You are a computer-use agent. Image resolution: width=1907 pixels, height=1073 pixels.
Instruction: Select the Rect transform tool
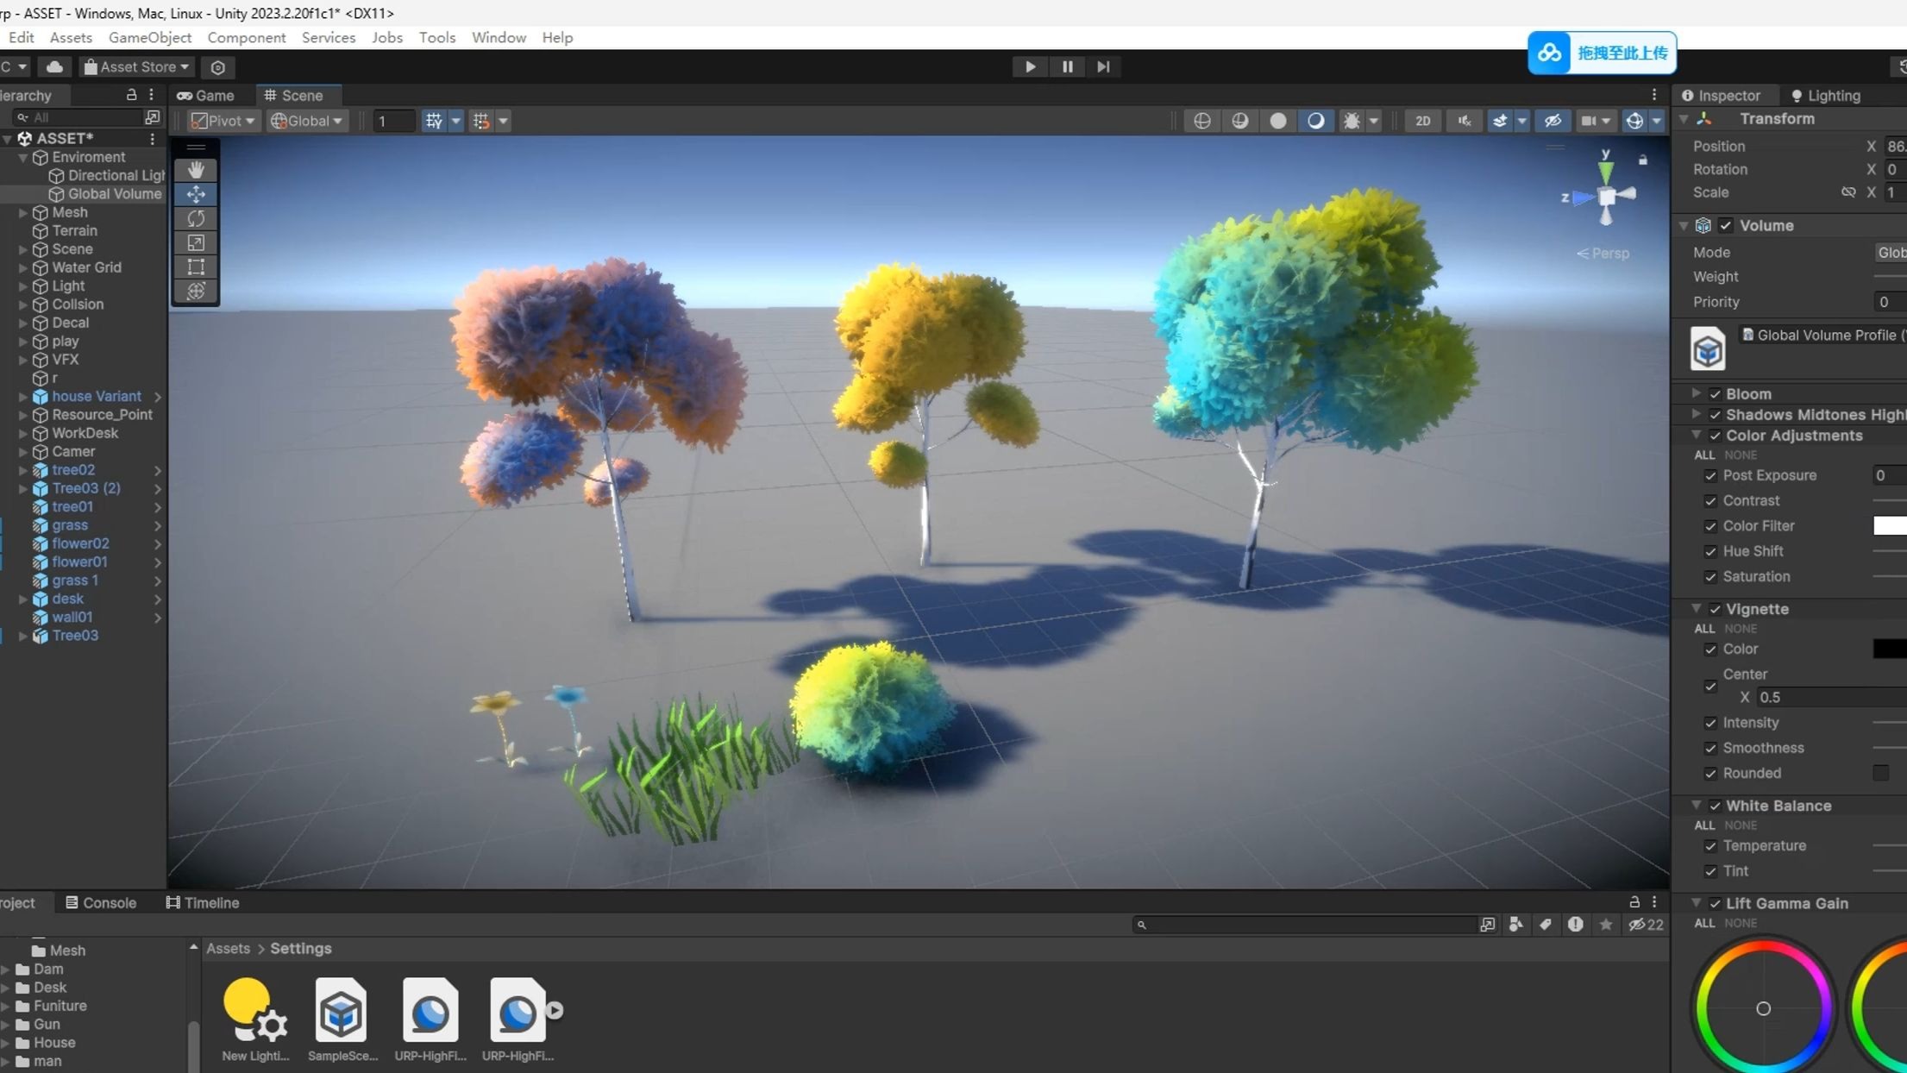click(196, 267)
